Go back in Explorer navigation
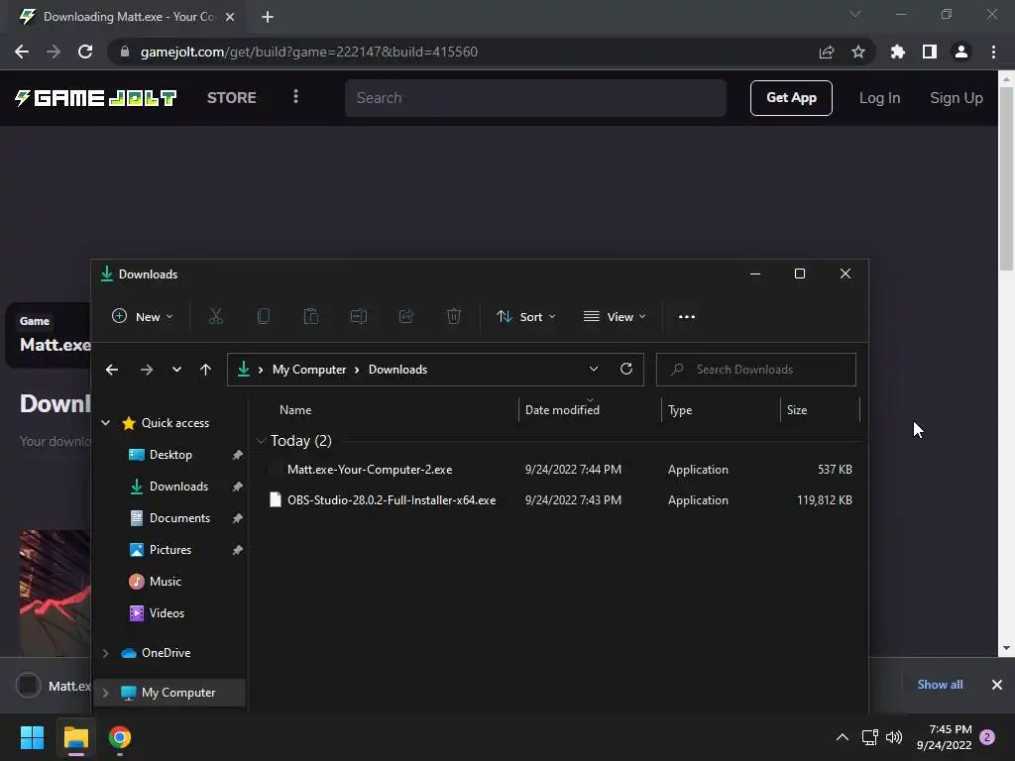 [x=112, y=370]
